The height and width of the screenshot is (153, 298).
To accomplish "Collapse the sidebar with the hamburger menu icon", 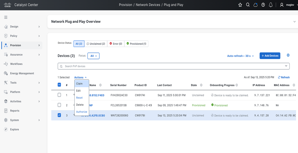I will [x=6, y=17].
